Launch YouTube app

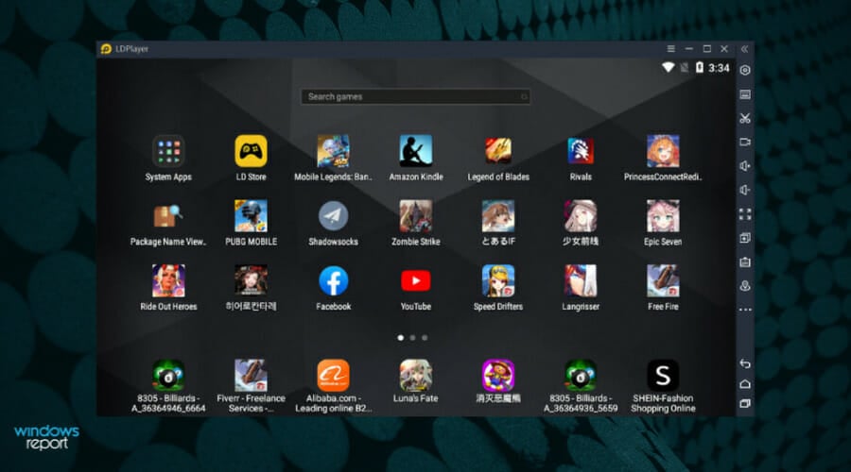416,280
